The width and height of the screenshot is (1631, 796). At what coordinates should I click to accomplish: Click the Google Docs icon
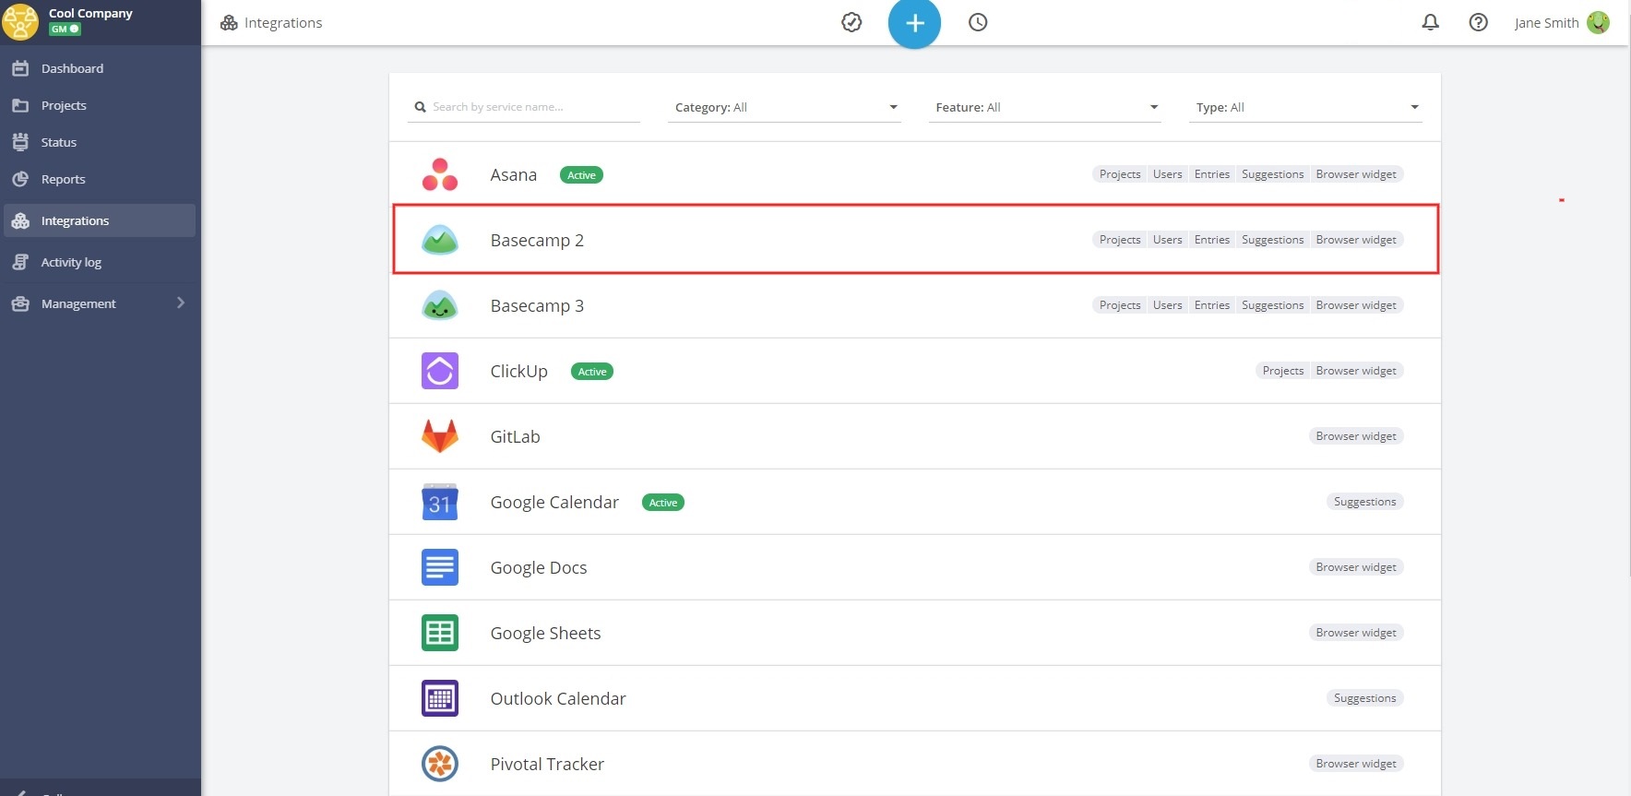coord(440,567)
